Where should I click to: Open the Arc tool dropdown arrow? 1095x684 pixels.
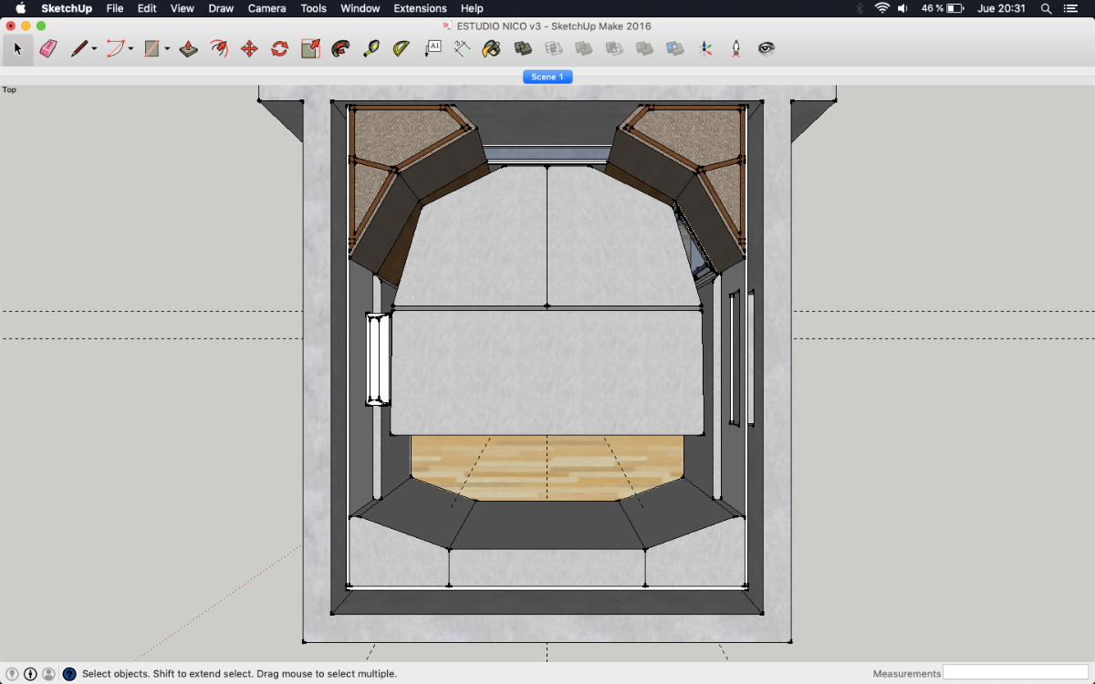[x=130, y=49]
